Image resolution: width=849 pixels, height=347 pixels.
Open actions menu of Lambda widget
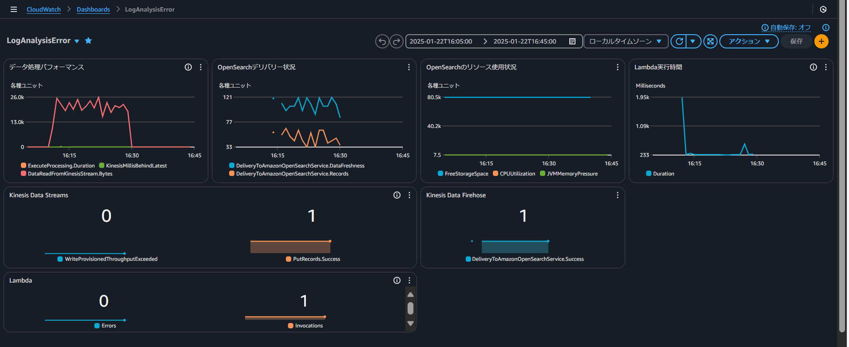click(409, 280)
